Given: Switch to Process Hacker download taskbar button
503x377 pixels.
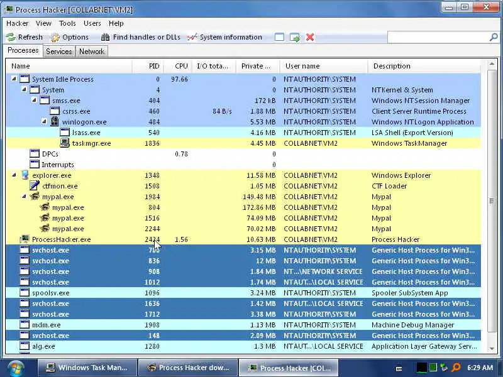Looking at the screenshot, I should [x=188, y=368].
